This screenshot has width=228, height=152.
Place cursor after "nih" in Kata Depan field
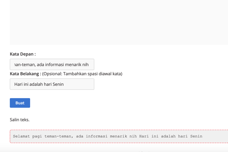(x=89, y=64)
